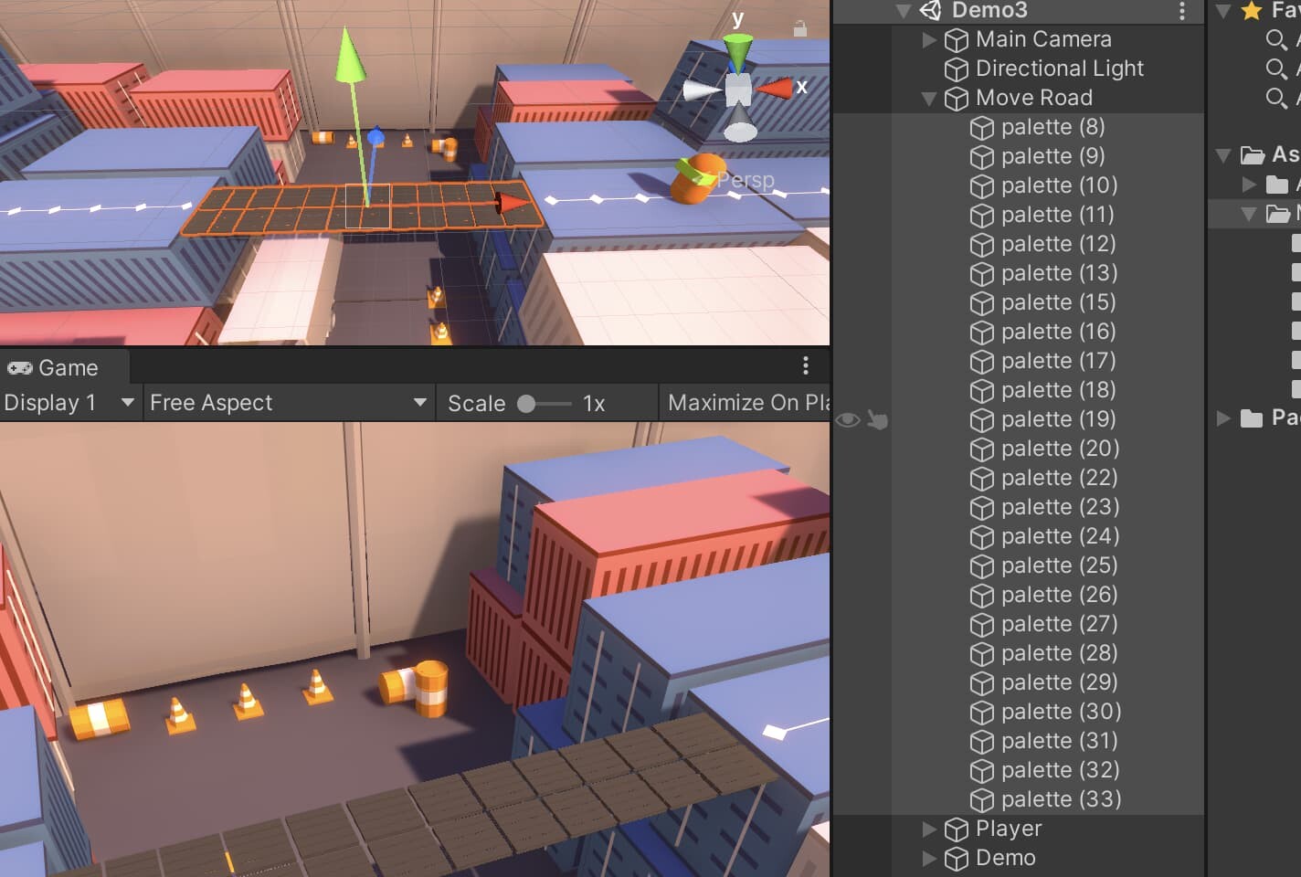Select palette (15) in the Hierarchy
The width and height of the screenshot is (1301, 877).
click(x=1059, y=302)
